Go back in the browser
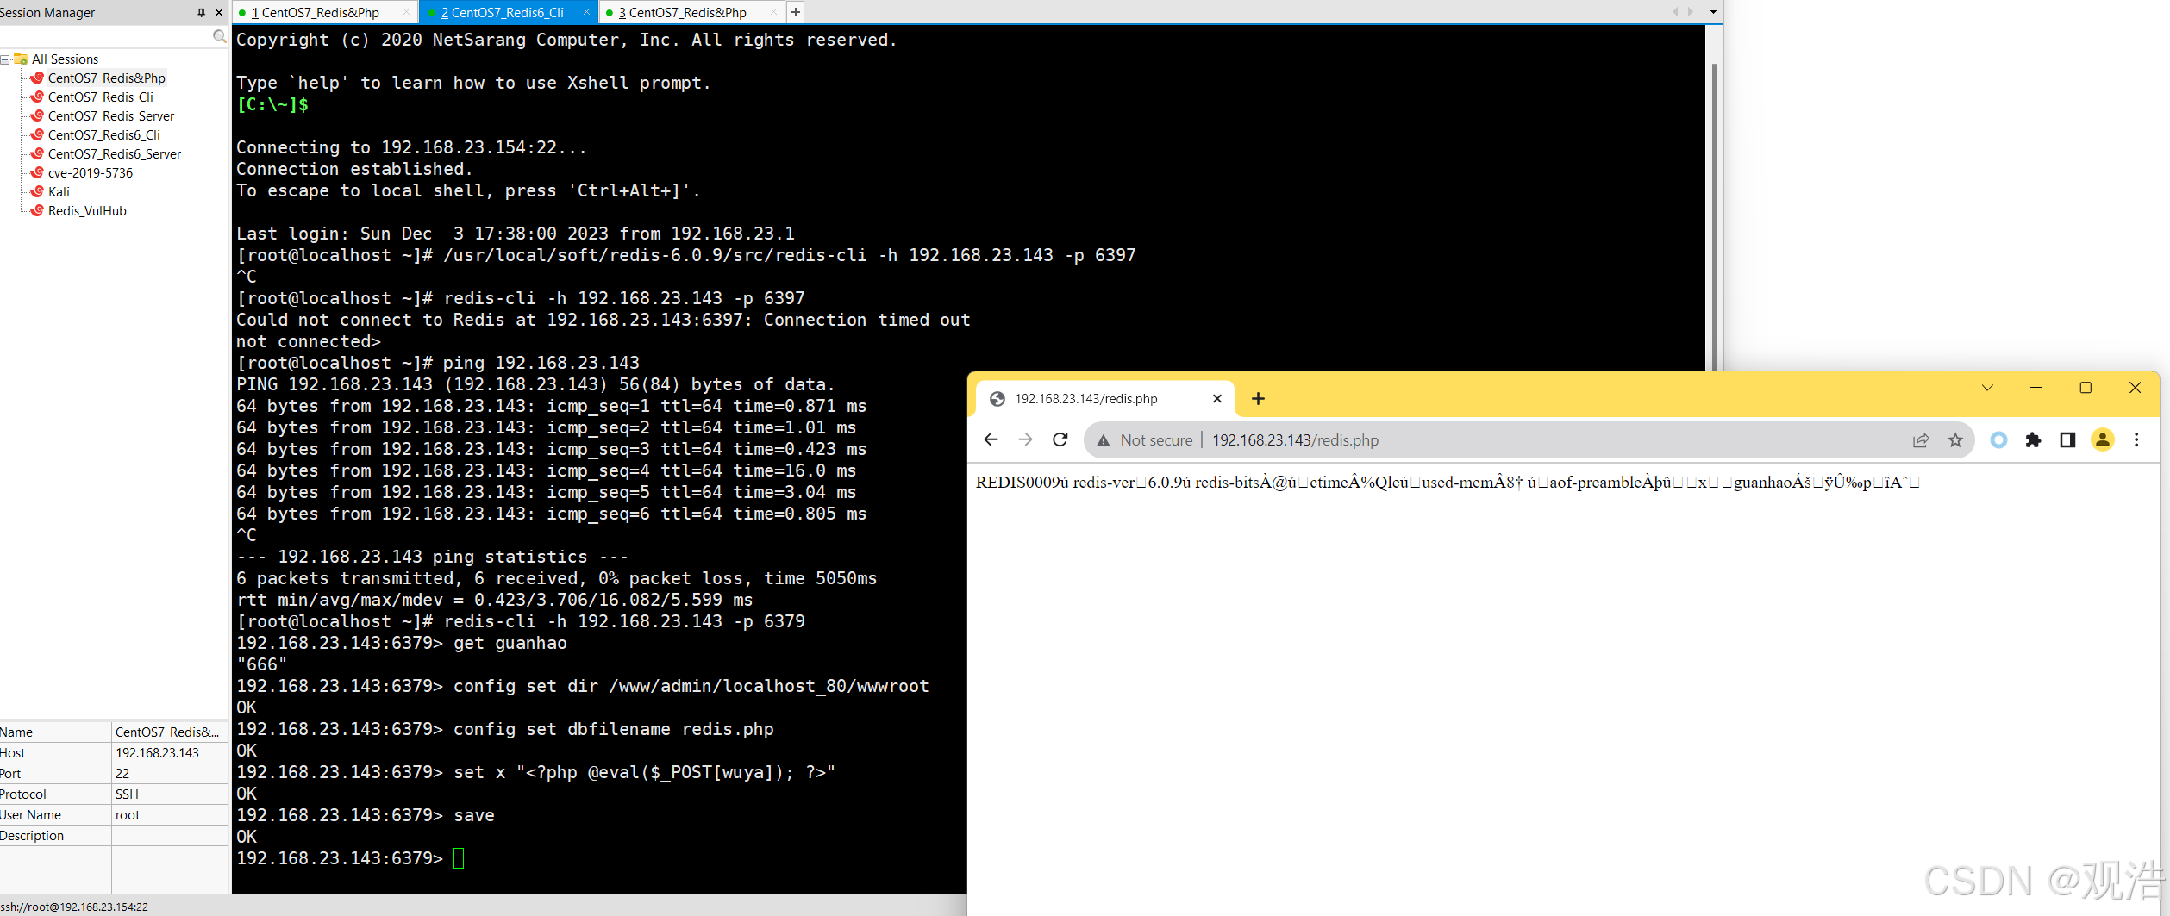This screenshot has width=2170, height=916. point(991,440)
